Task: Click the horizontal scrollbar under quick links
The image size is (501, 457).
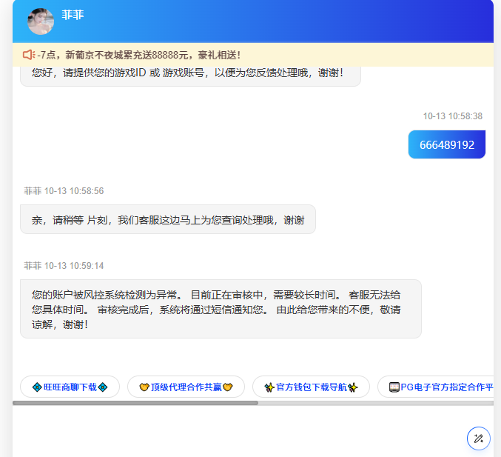Action: [x=135, y=403]
